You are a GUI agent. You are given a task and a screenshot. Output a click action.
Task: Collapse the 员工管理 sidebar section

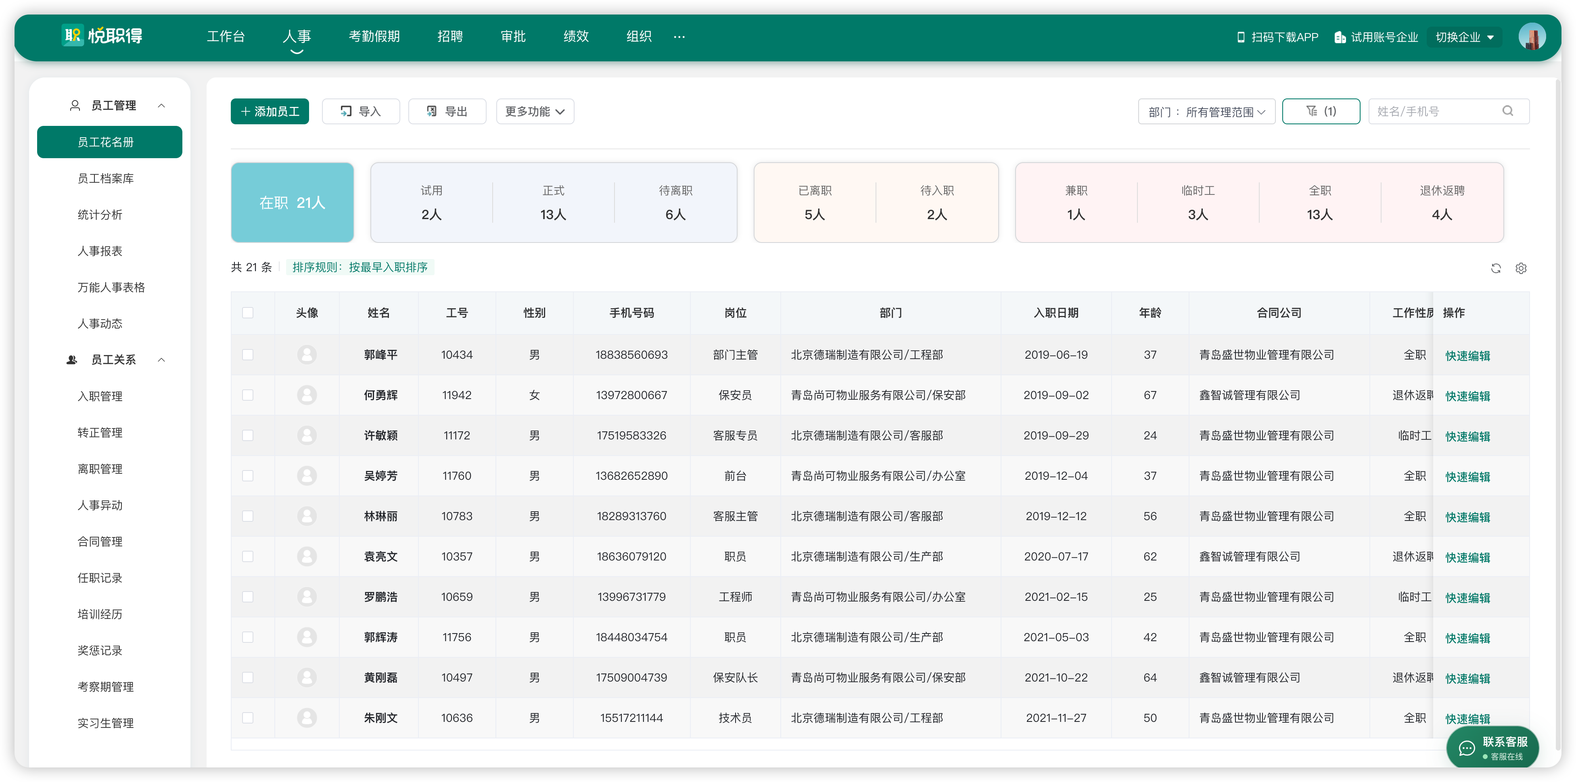161,105
